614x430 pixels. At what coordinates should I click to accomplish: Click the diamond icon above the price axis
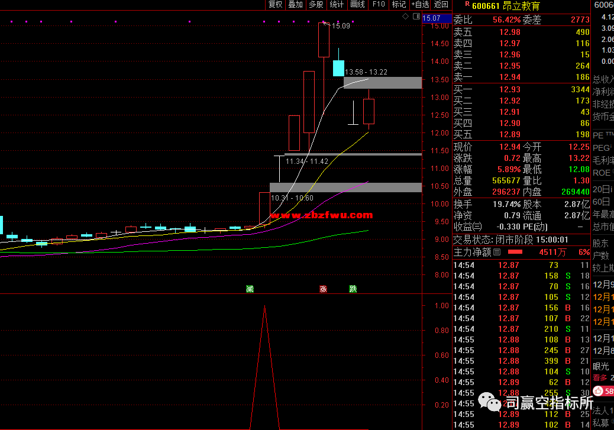[406, 16]
